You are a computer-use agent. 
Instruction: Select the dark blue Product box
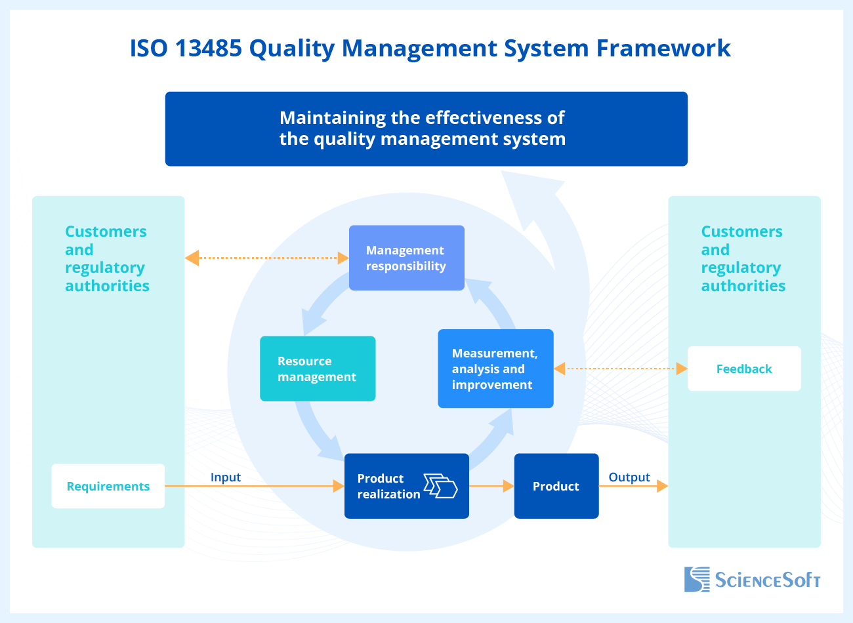(556, 486)
